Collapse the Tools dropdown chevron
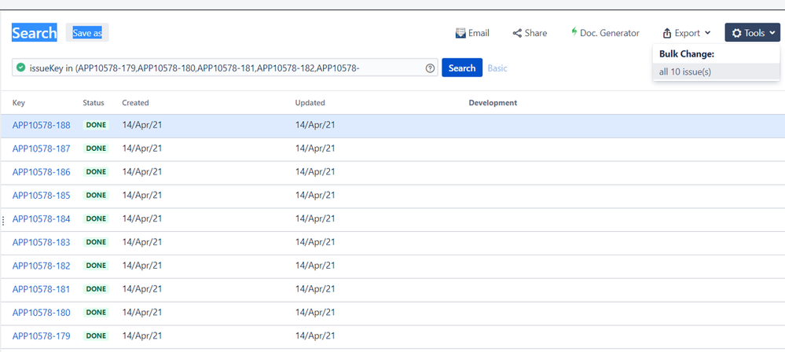 [772, 33]
